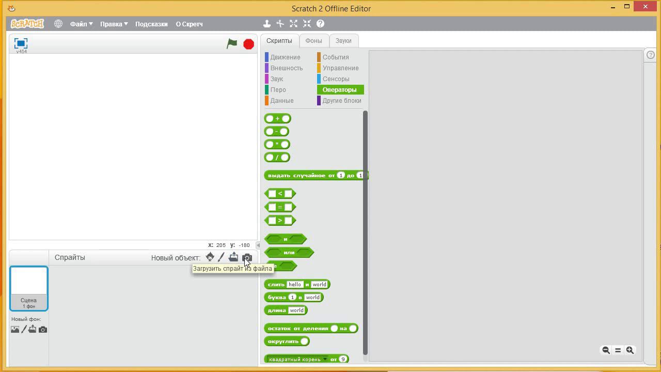Viewport: 661px width, 372px height.
Task: Open the help panel question mark
Action: [651, 55]
